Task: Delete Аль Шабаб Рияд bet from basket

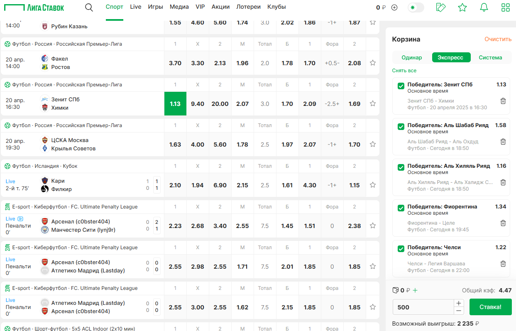Action: point(503,142)
